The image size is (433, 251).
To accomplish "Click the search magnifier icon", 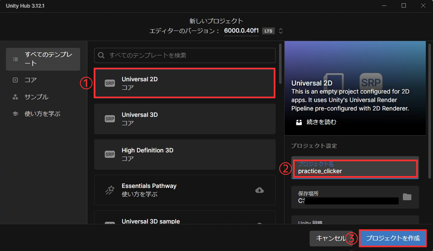I will pyautogui.click(x=101, y=55).
